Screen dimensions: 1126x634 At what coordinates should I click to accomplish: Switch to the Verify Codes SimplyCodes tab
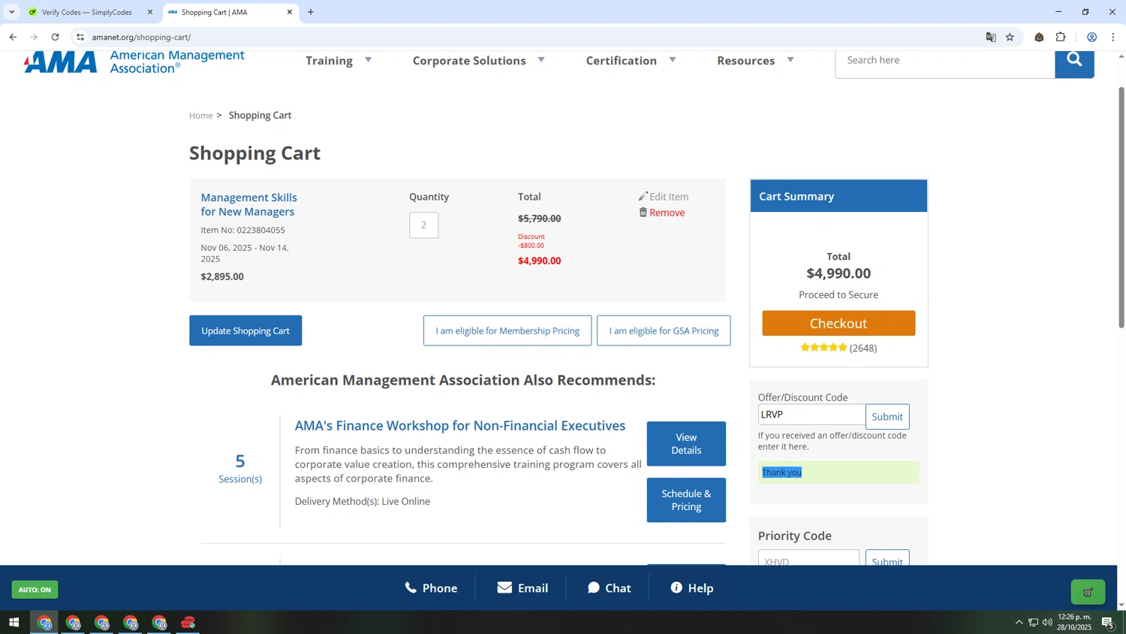[x=86, y=12]
